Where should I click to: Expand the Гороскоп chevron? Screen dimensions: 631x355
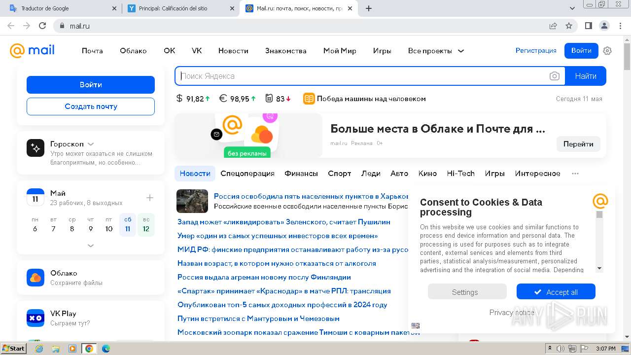[91, 144]
